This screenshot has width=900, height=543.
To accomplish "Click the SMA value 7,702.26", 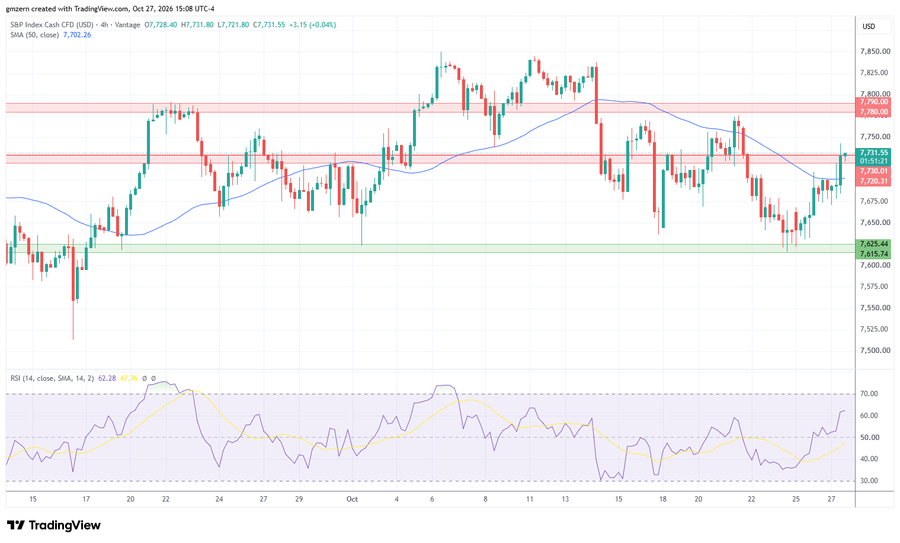I will [77, 35].
